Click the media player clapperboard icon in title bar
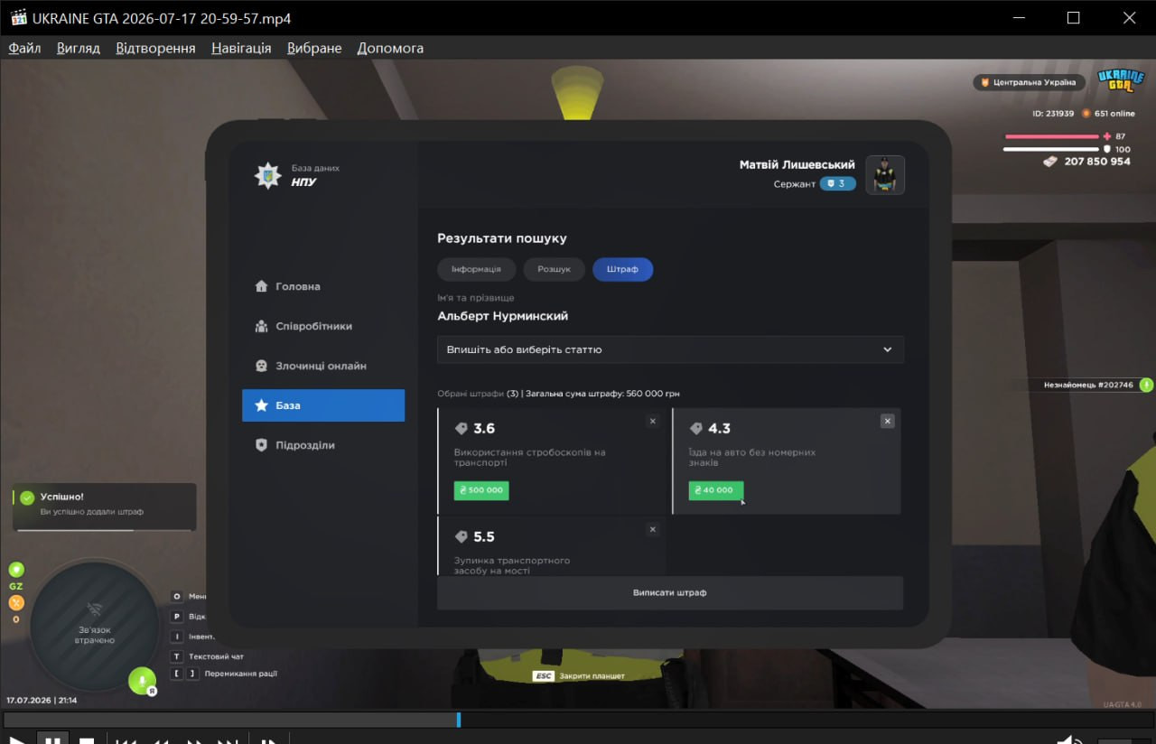 click(x=17, y=18)
